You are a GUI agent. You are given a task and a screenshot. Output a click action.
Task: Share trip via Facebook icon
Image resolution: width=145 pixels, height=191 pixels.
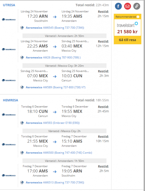[x=118, y=6]
